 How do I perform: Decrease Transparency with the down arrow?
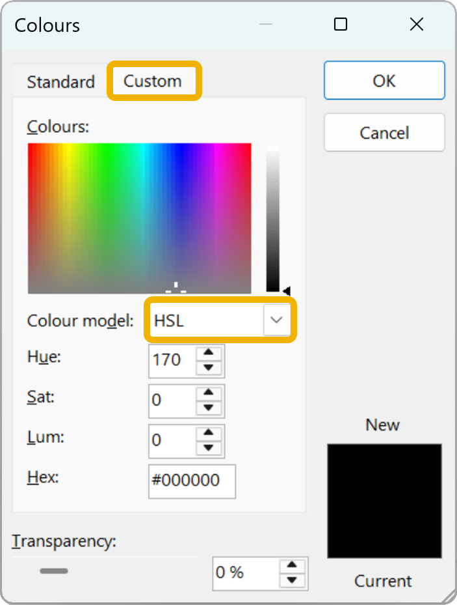(293, 580)
